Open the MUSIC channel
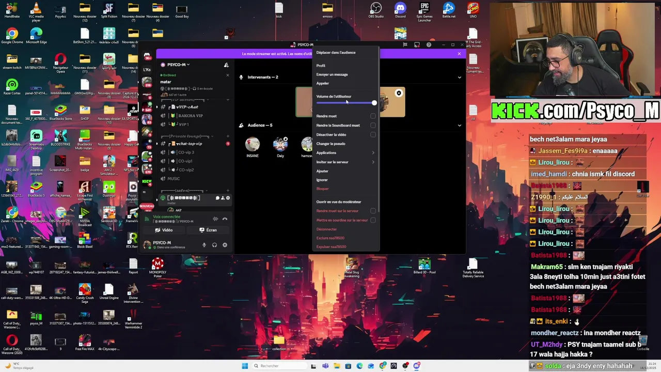Viewport: 661px width, 372px height. tap(174, 179)
